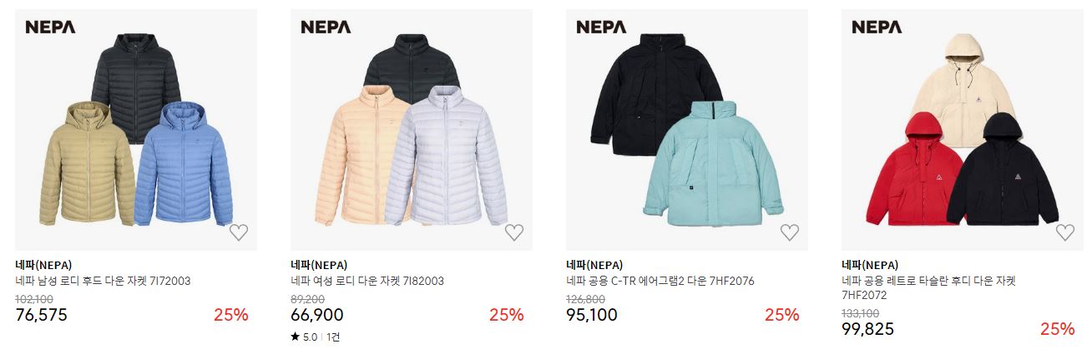This screenshot has width=1092, height=364.
Task: Click NEPA logo on second product image
Action: pos(326,27)
